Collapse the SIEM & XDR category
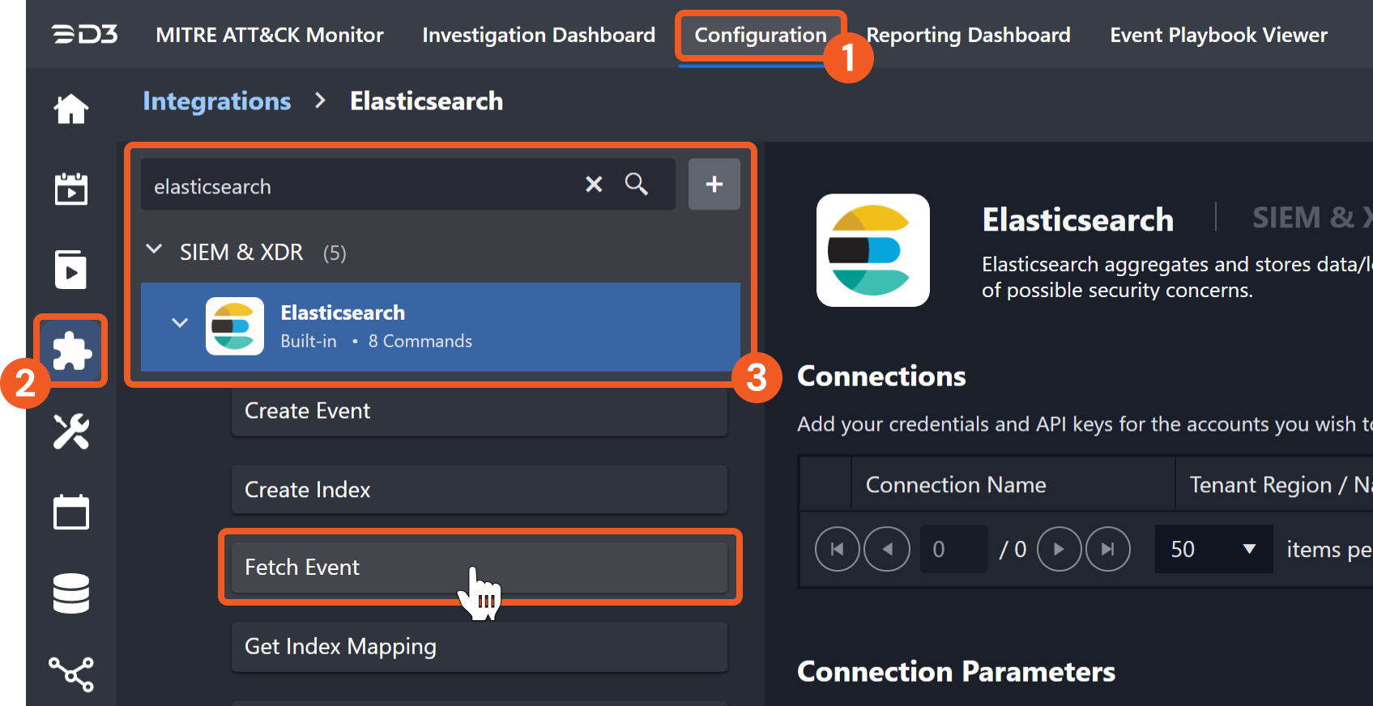 tap(154, 250)
